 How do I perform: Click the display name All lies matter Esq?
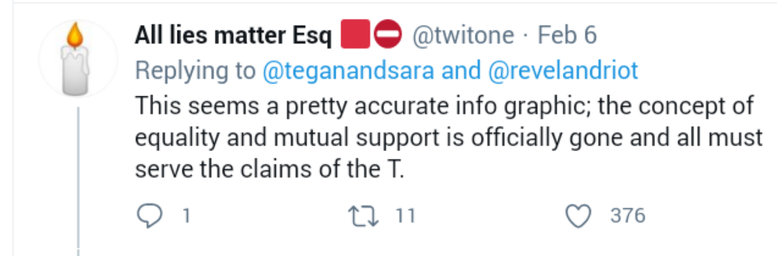pyautogui.click(x=234, y=36)
